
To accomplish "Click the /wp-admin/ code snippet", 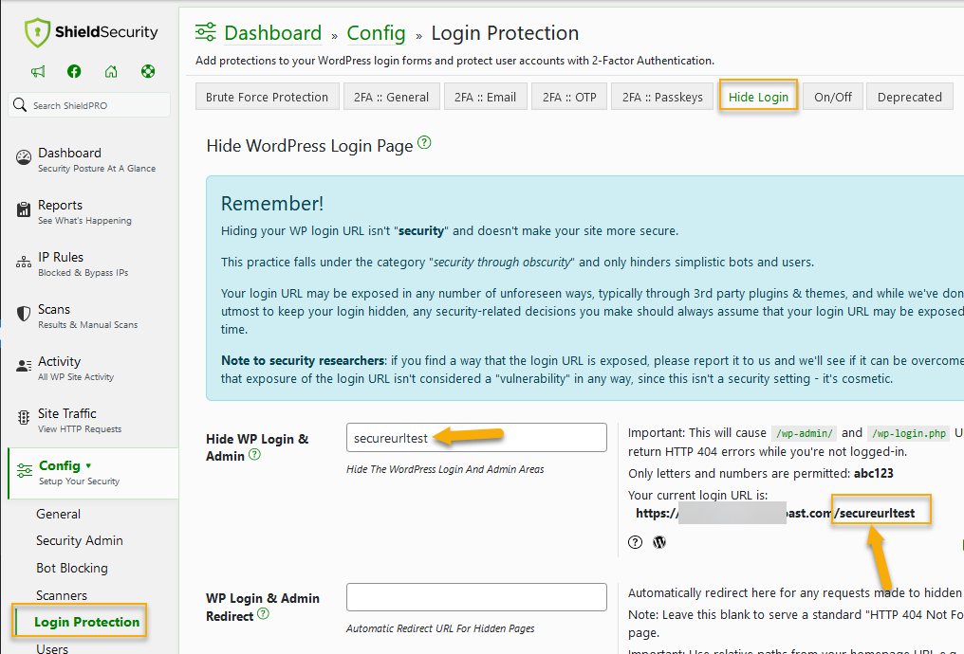I will pyautogui.click(x=805, y=433).
